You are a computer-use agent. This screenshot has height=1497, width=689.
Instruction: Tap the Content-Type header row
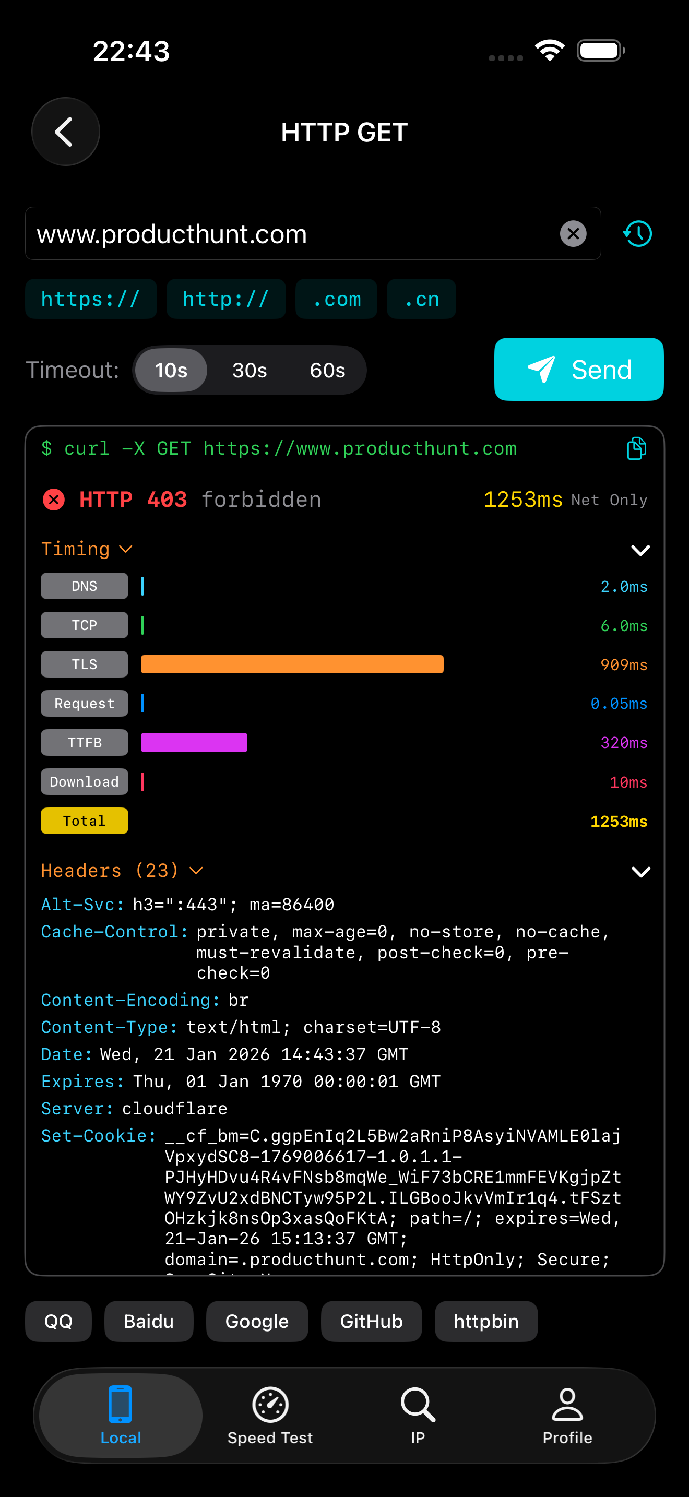pos(241,1027)
